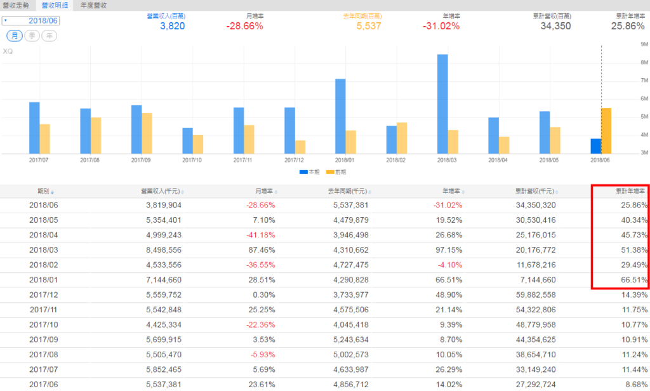Click the 59,882,558 cumulative revenue cell
Image resolution: width=650 pixels, height=391 pixels.
(x=536, y=295)
